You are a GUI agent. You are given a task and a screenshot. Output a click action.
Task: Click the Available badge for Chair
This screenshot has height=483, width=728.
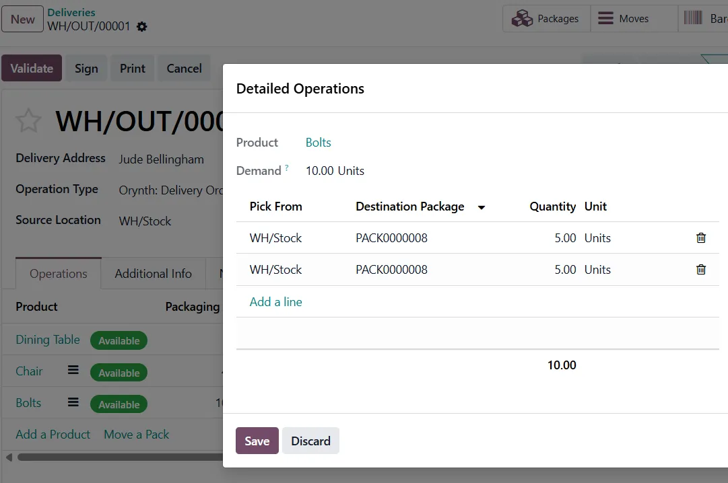(x=119, y=373)
